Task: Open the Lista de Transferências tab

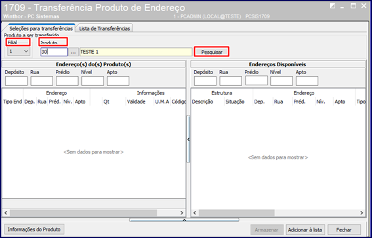Action: coord(104,28)
